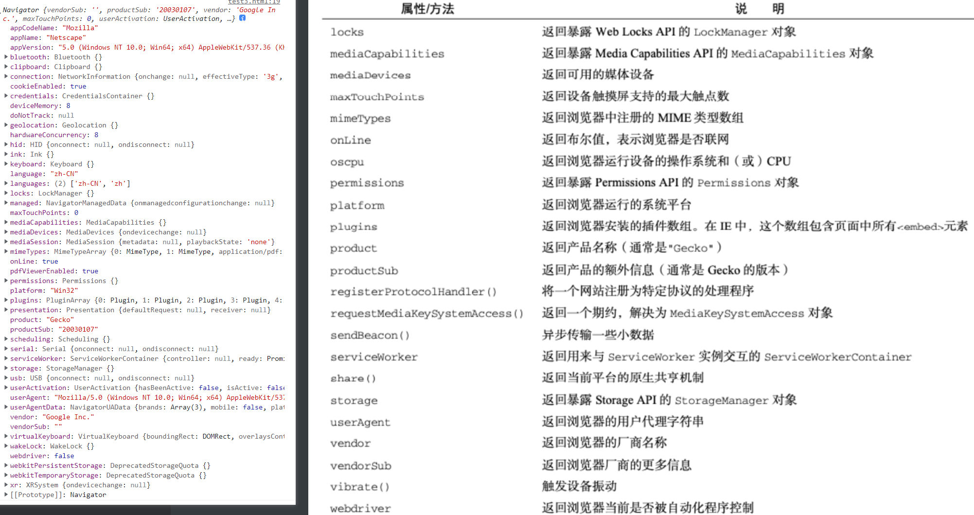This screenshot has height=515, width=974.
Task: Open the test3.html:19 source link
Action: pos(254,2)
